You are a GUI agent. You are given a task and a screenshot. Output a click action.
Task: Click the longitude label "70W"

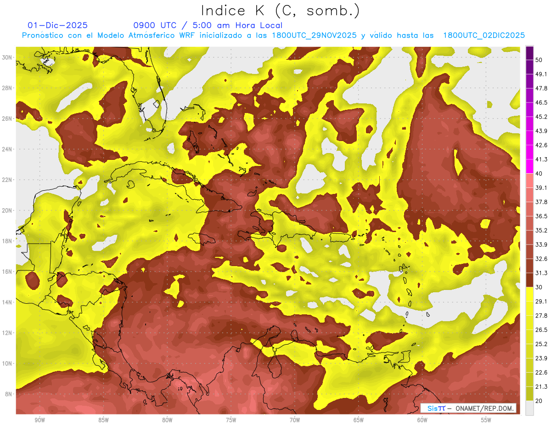[295, 420]
